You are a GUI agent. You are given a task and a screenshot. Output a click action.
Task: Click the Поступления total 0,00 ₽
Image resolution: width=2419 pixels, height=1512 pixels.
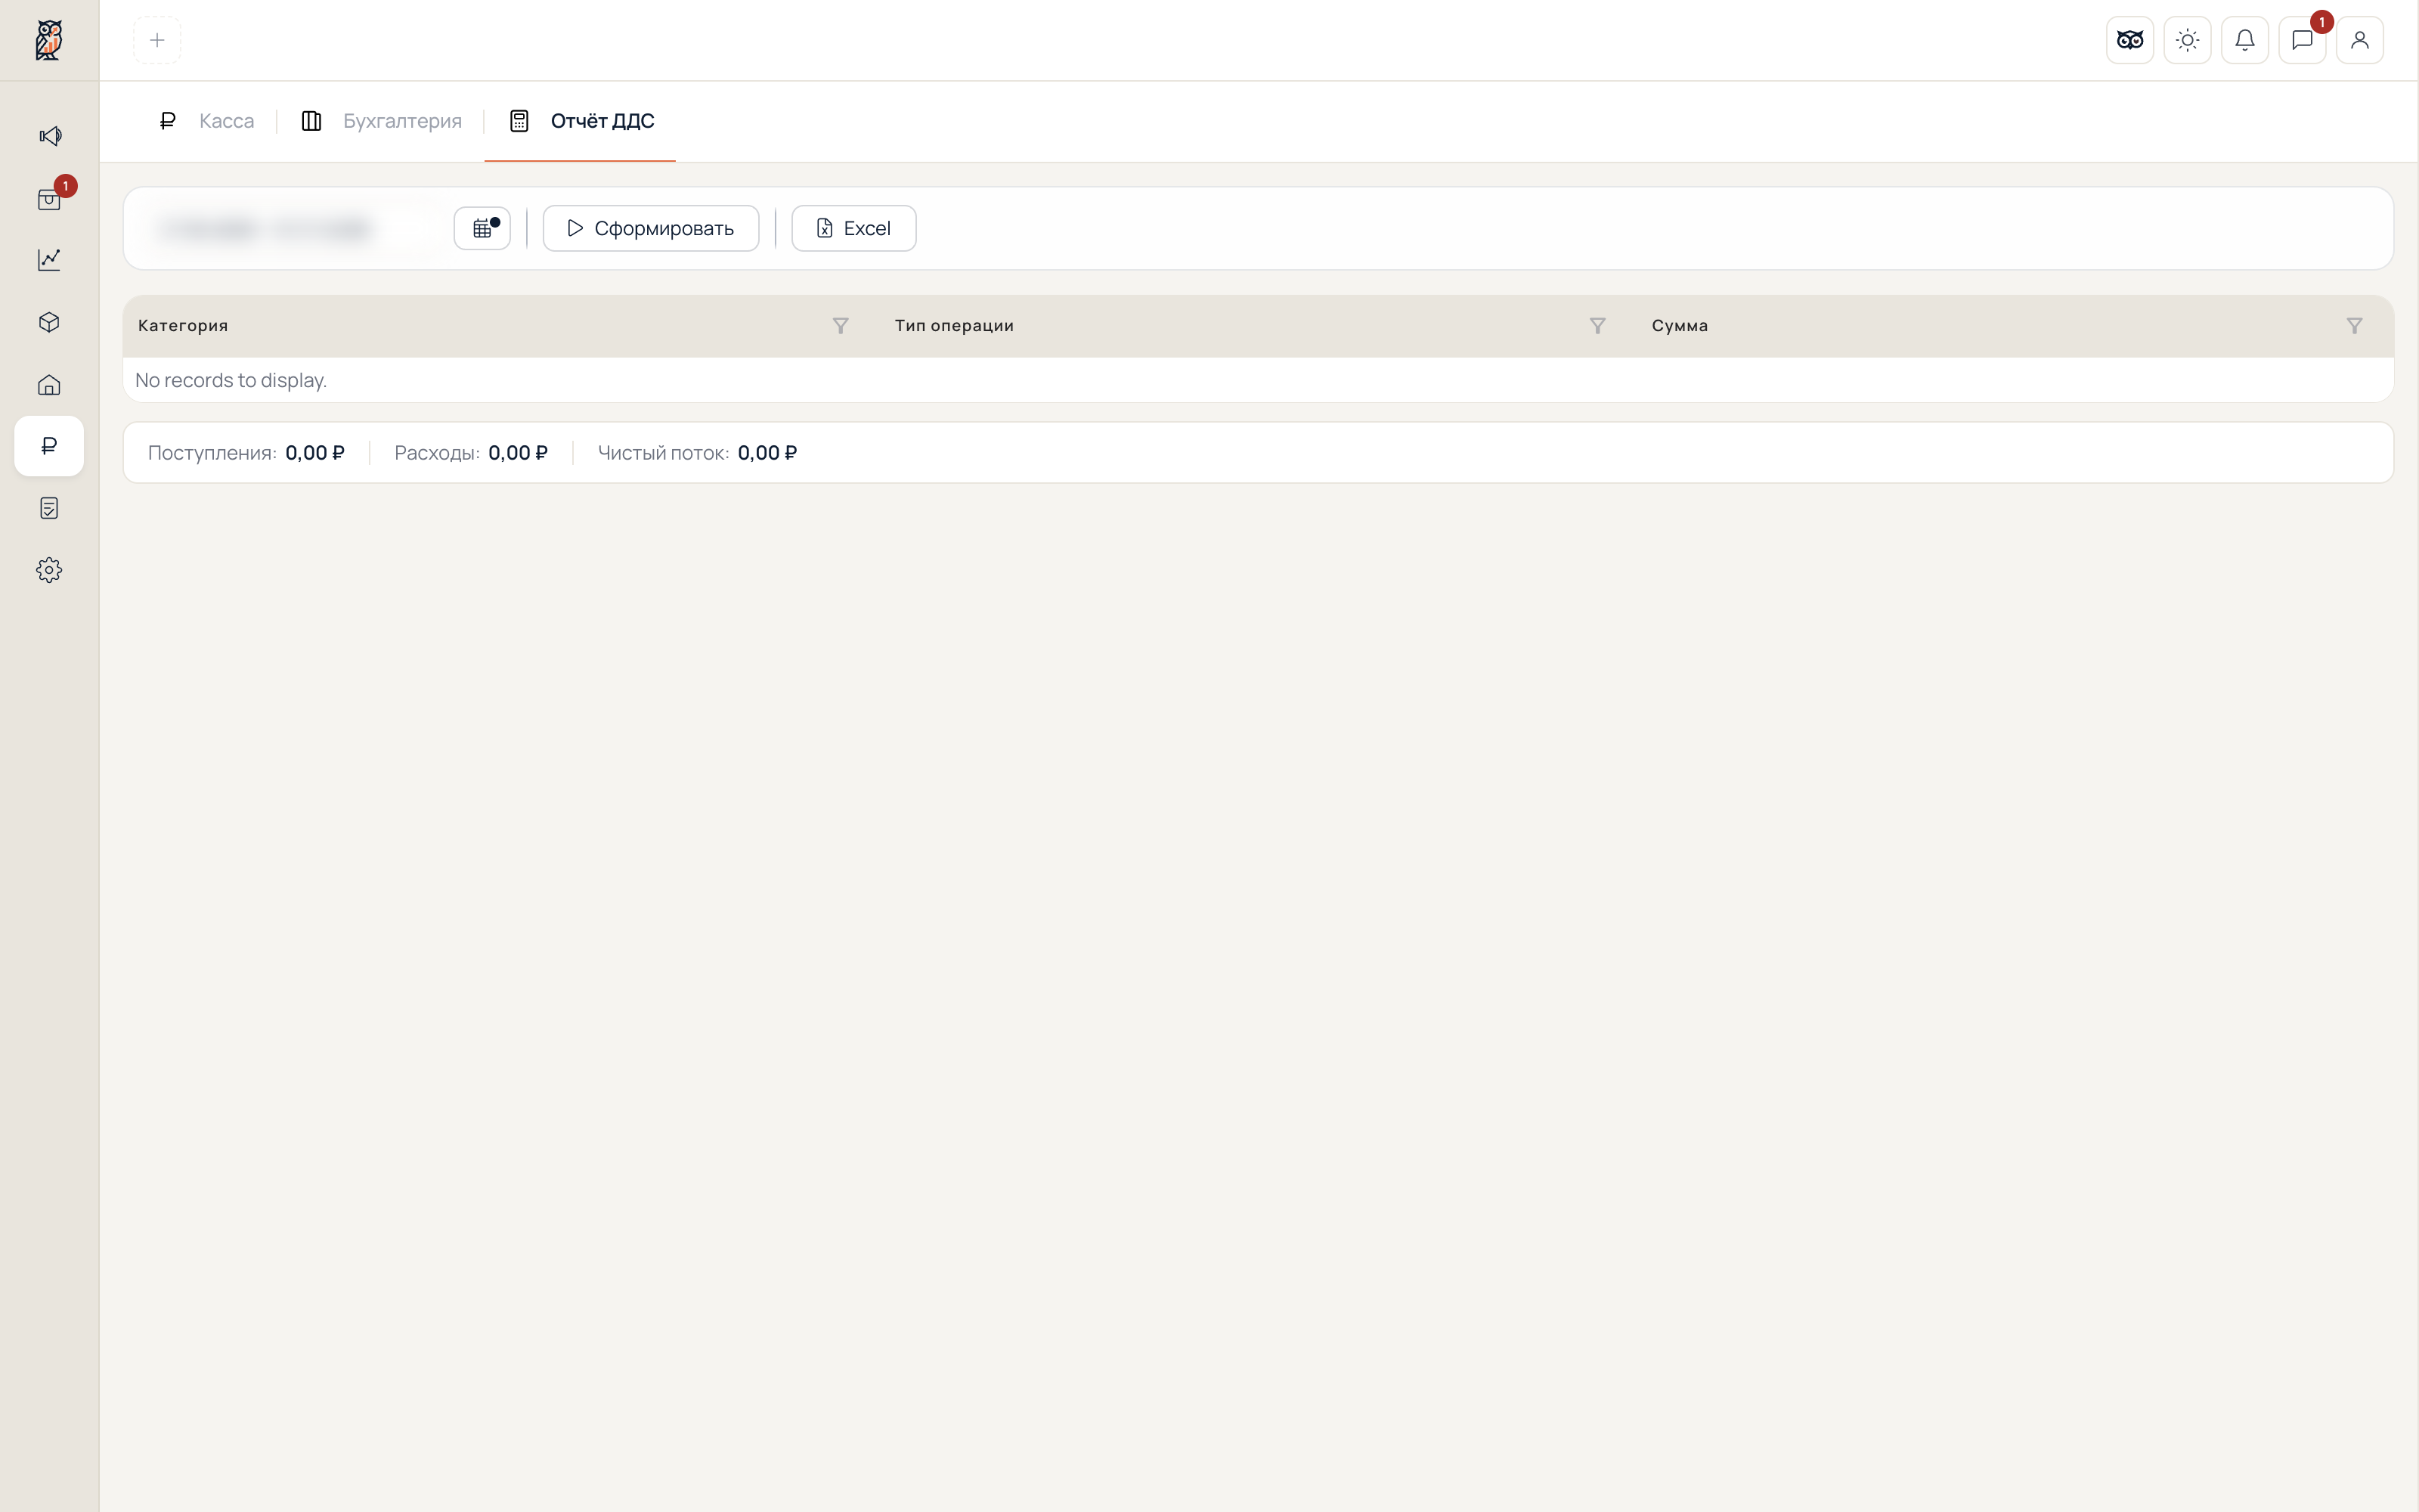pos(315,453)
